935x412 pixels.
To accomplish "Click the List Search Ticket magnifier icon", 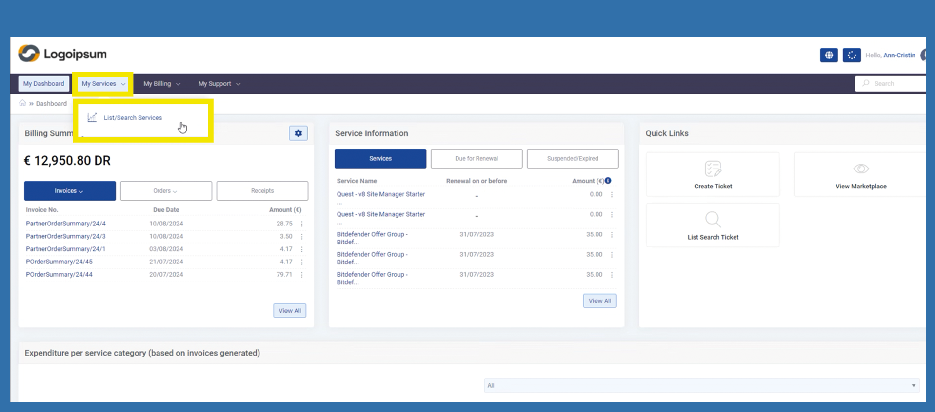I will (713, 220).
